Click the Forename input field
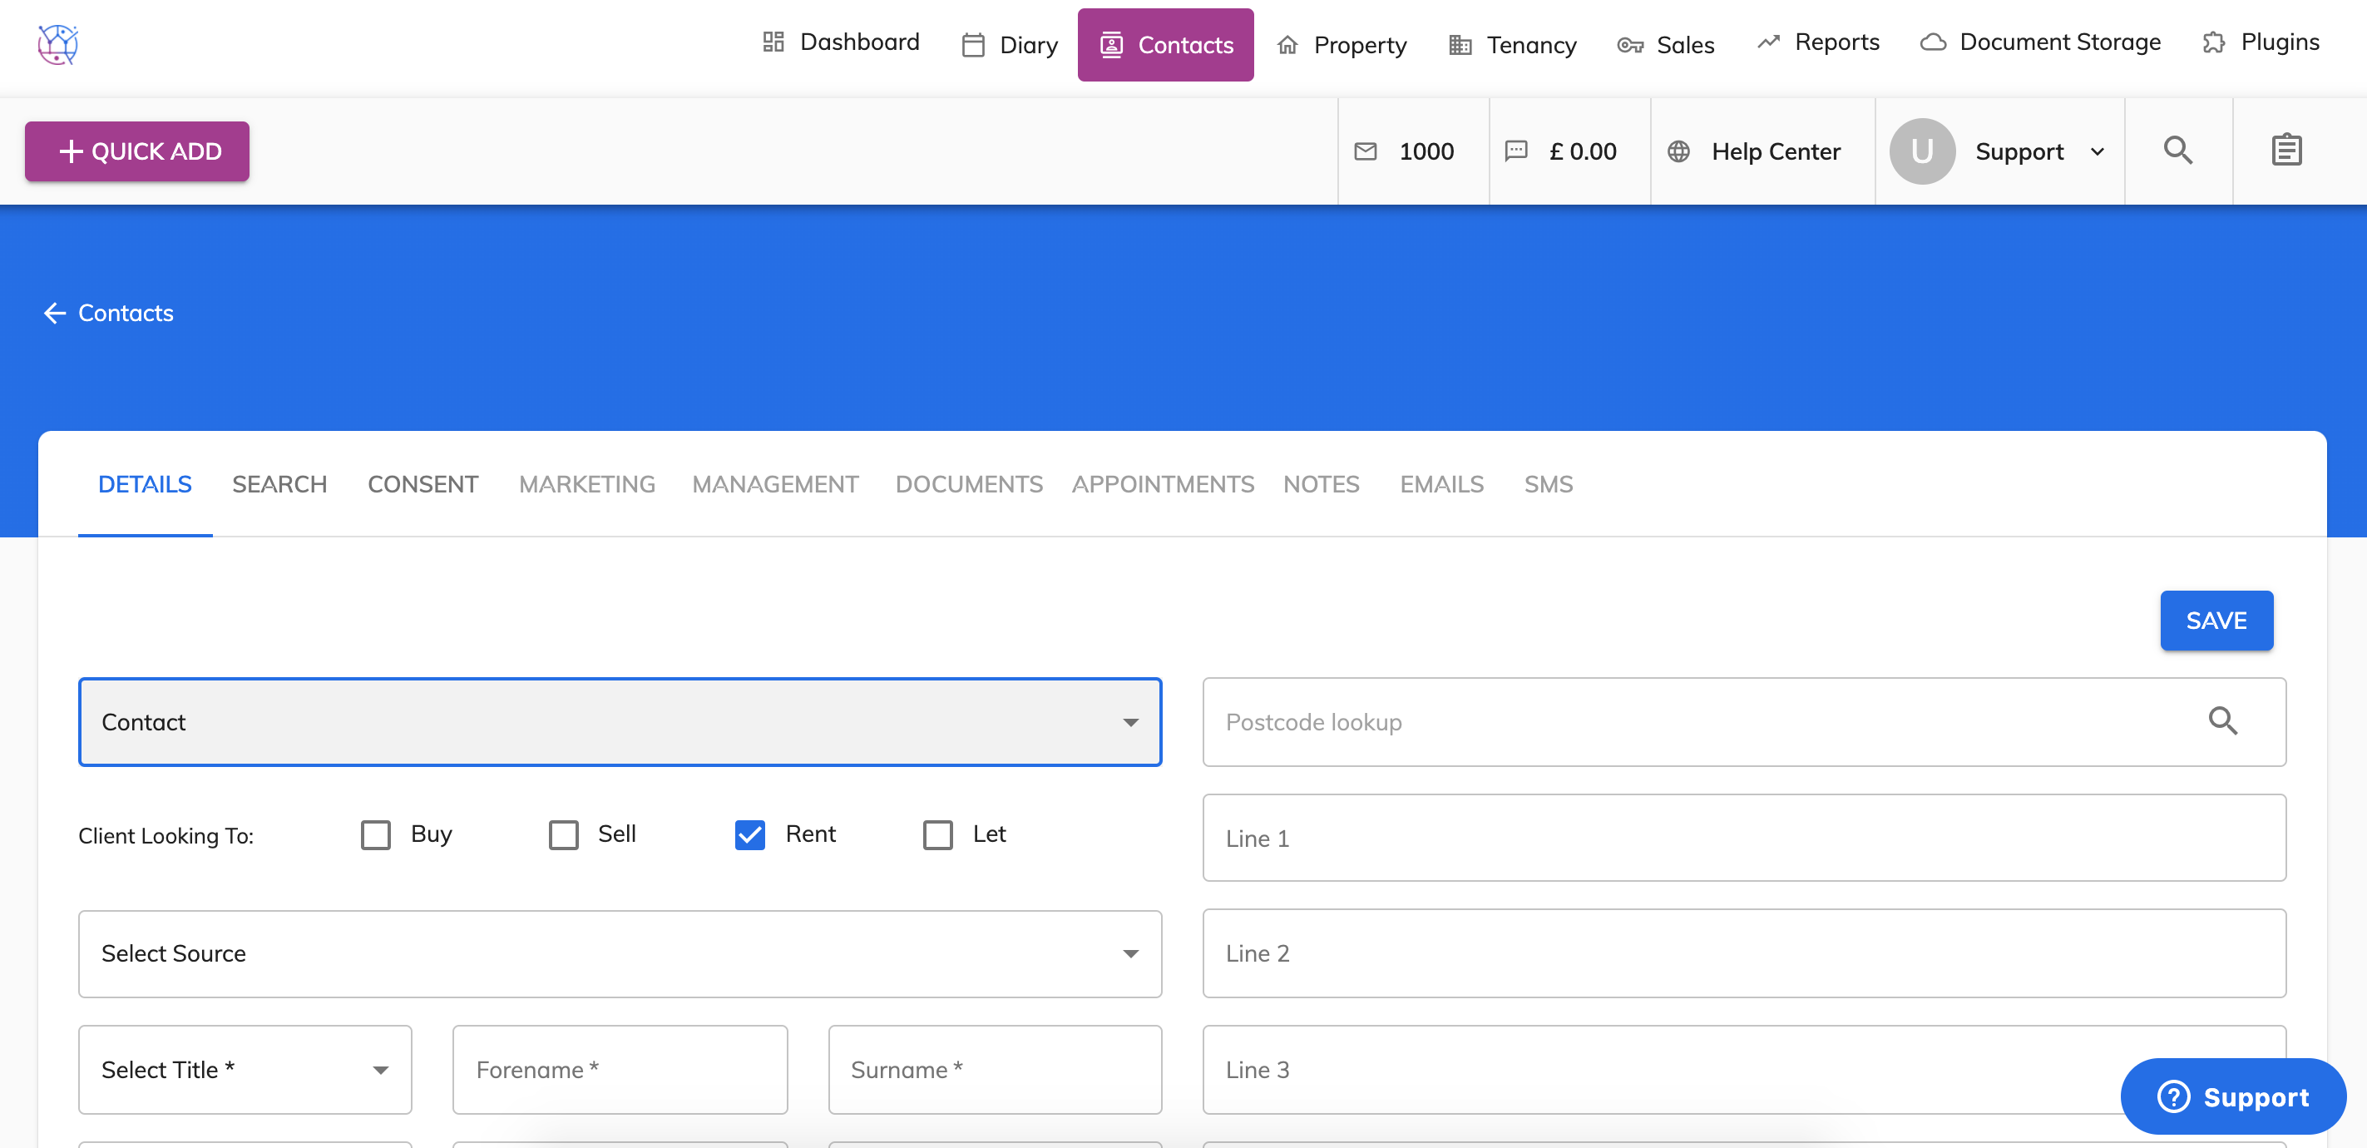 point(620,1070)
